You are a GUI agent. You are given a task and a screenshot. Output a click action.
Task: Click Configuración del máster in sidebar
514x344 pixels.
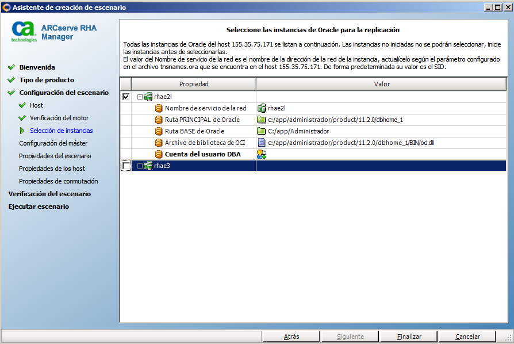point(53,143)
